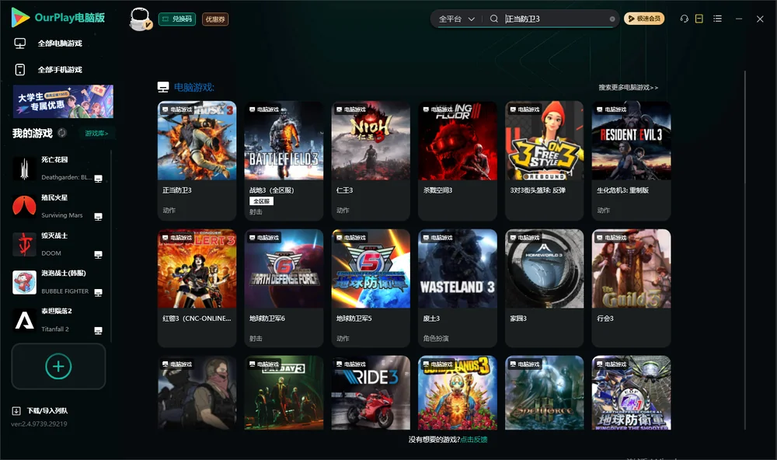Open the 废土3 Wasteland 3 card
777x460 pixels.
tap(458, 288)
